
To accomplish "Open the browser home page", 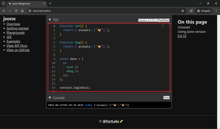I will tap(22, 11).
